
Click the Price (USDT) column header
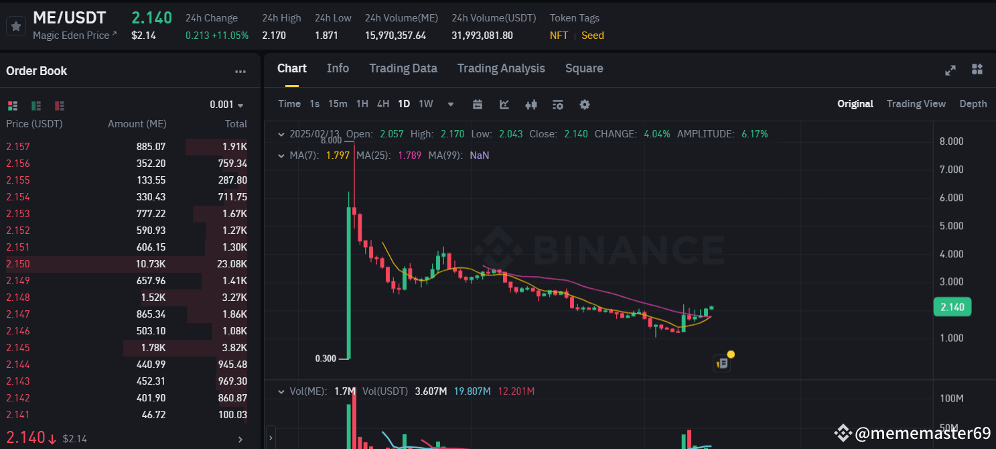[x=34, y=124]
